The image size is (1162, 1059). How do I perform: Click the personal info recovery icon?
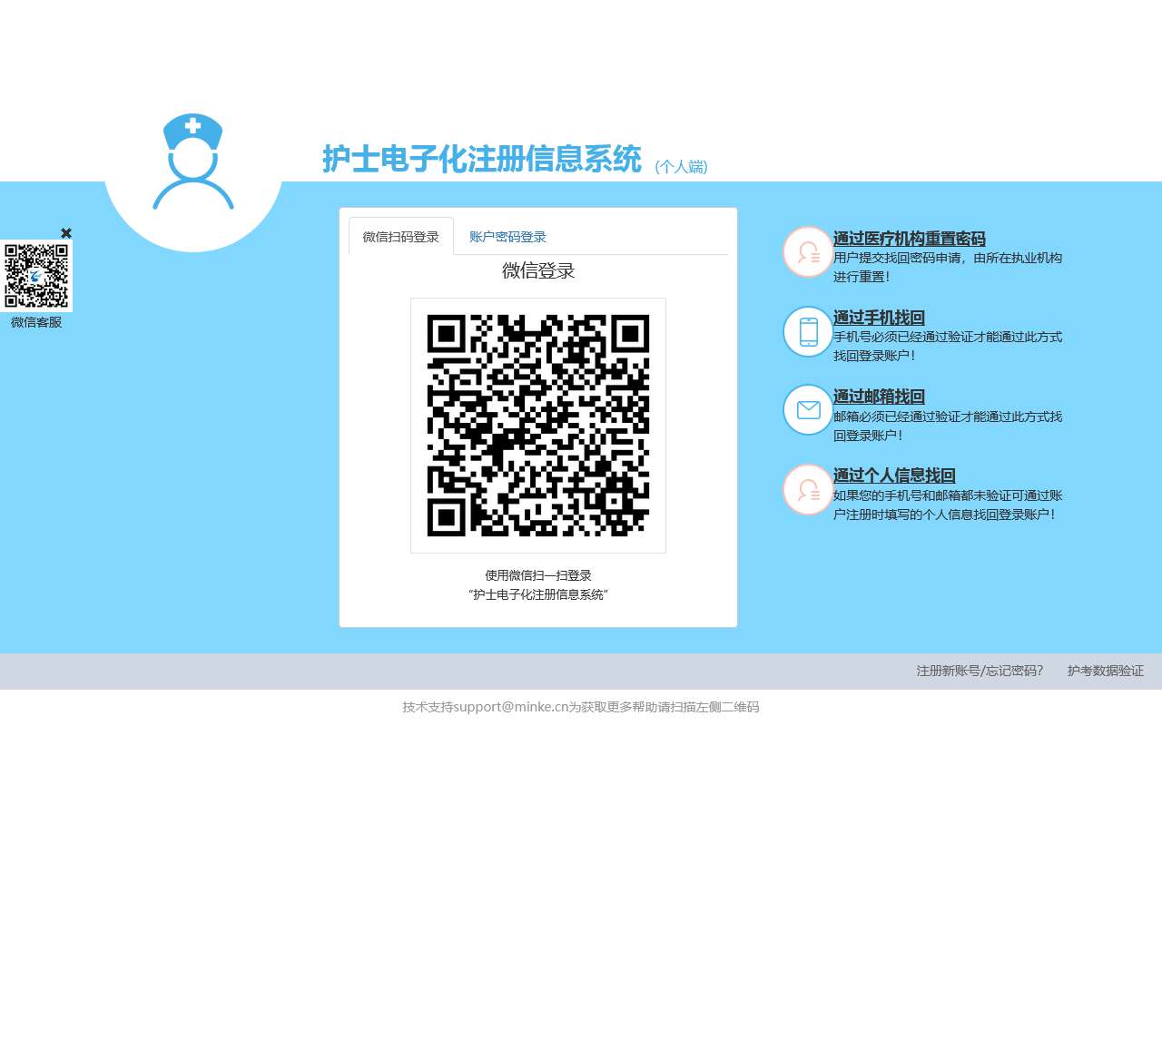click(808, 490)
